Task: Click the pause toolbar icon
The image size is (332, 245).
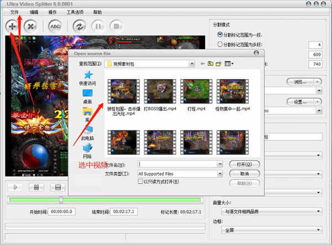Action: pos(98,27)
